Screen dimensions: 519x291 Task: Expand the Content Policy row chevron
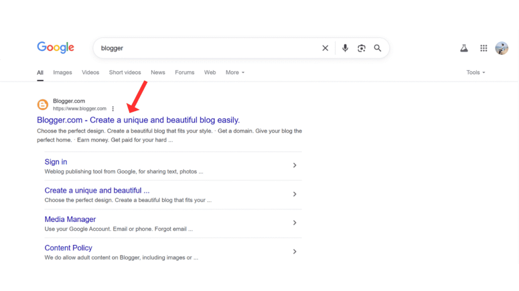point(294,252)
